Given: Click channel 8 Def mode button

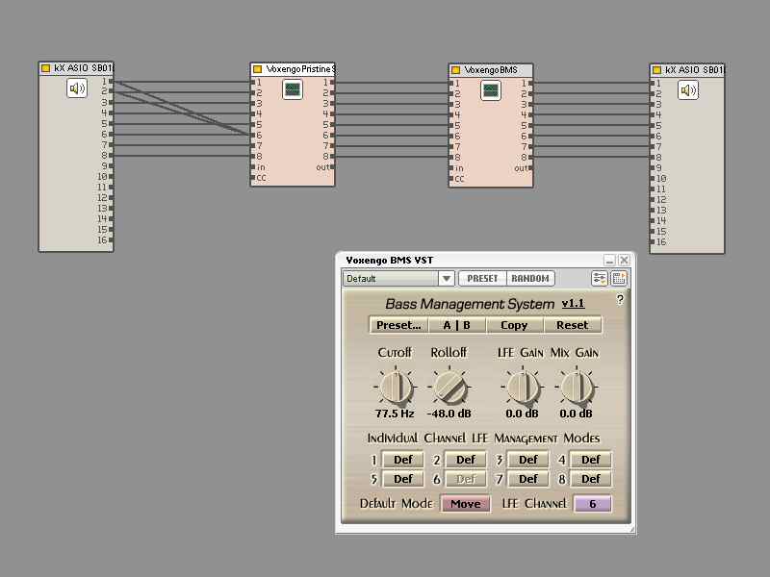Looking at the screenshot, I should pos(591,479).
